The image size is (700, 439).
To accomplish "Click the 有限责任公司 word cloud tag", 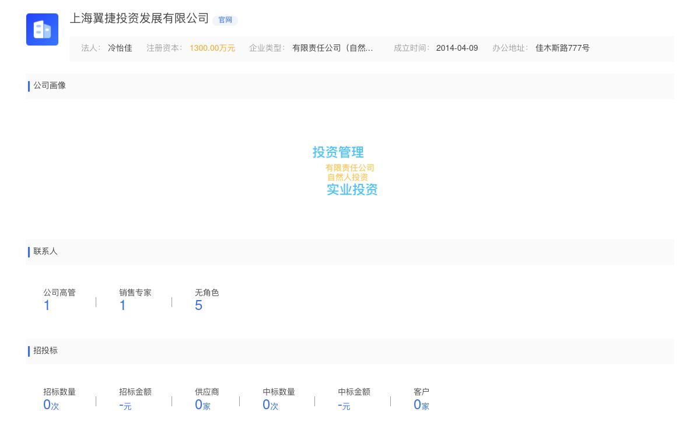I will 350,168.
